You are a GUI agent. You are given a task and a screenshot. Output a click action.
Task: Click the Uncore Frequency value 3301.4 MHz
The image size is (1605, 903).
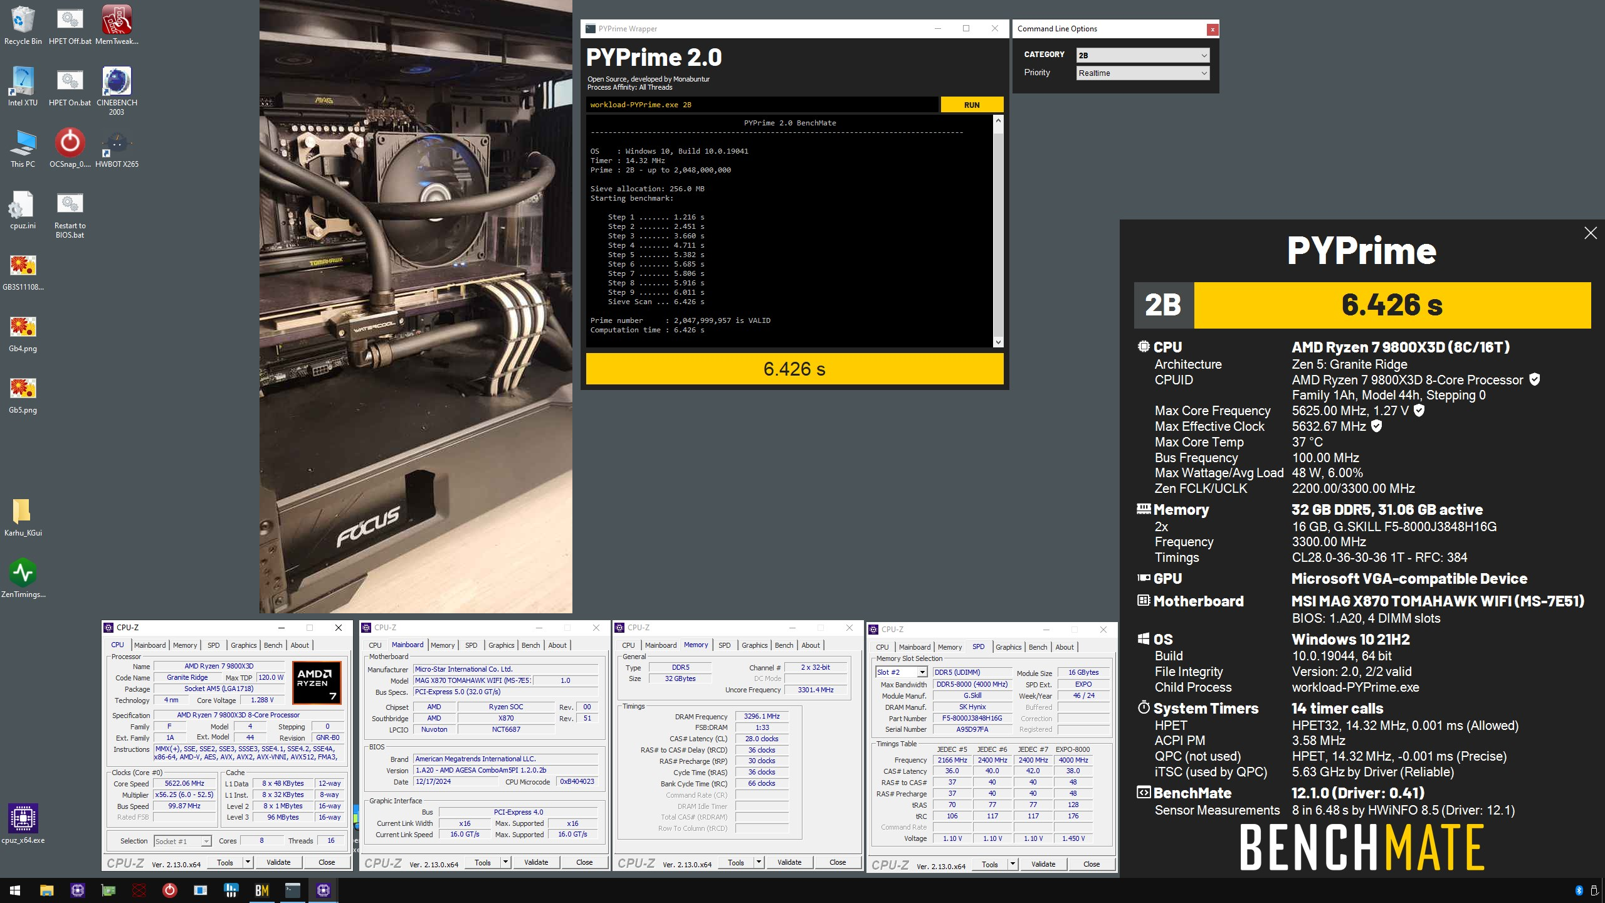pos(816,690)
